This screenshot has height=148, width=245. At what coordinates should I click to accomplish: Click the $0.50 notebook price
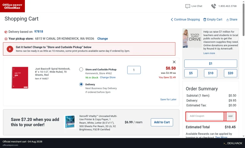171,68
